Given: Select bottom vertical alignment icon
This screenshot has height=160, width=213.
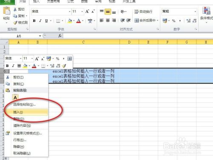Looking at the screenshot, I should click(114, 12).
